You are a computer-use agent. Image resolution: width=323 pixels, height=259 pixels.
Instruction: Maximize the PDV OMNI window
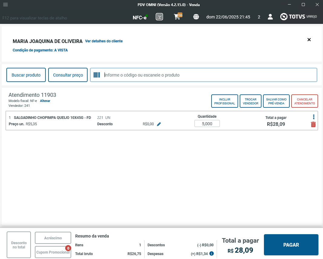303,5
